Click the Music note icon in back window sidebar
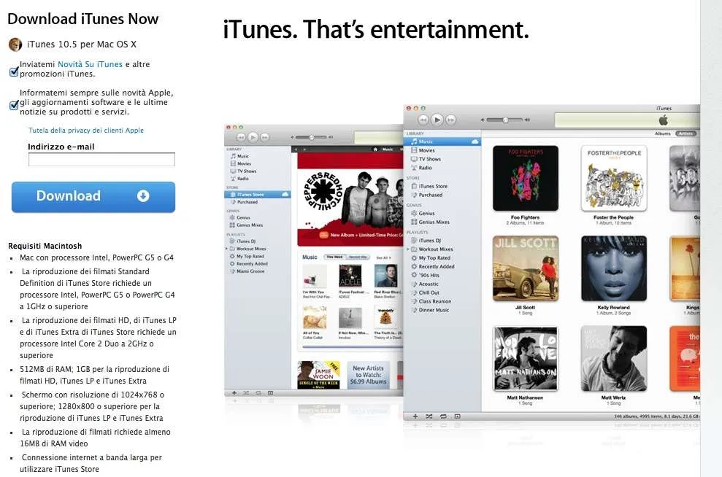 point(233,156)
